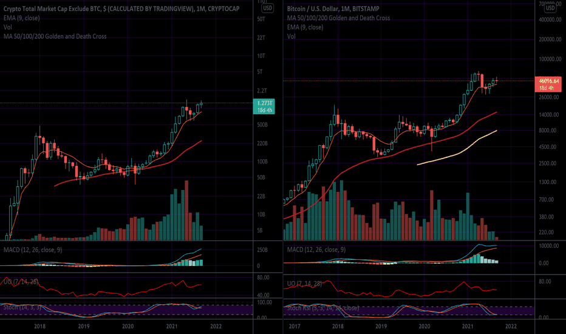Click the 100.00 Stoch axis label
Image resolution: width=566 pixels, height=334 pixels.
point(264,302)
